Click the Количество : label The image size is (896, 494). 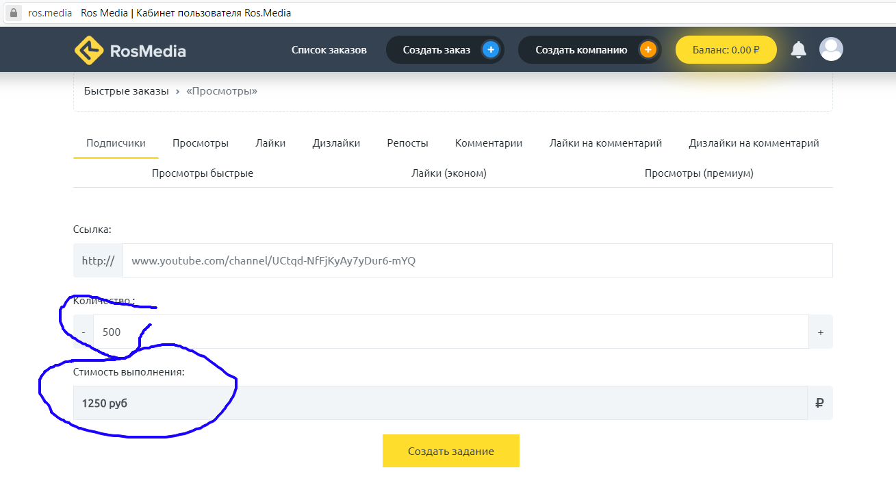(104, 301)
